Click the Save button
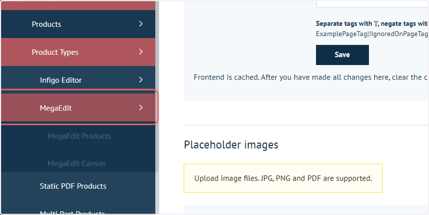 [x=342, y=55]
